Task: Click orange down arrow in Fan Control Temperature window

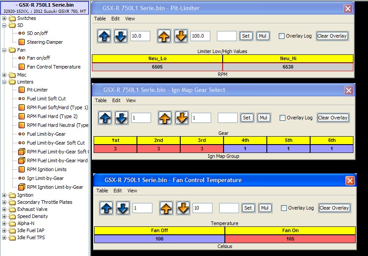Action: [x=183, y=208]
